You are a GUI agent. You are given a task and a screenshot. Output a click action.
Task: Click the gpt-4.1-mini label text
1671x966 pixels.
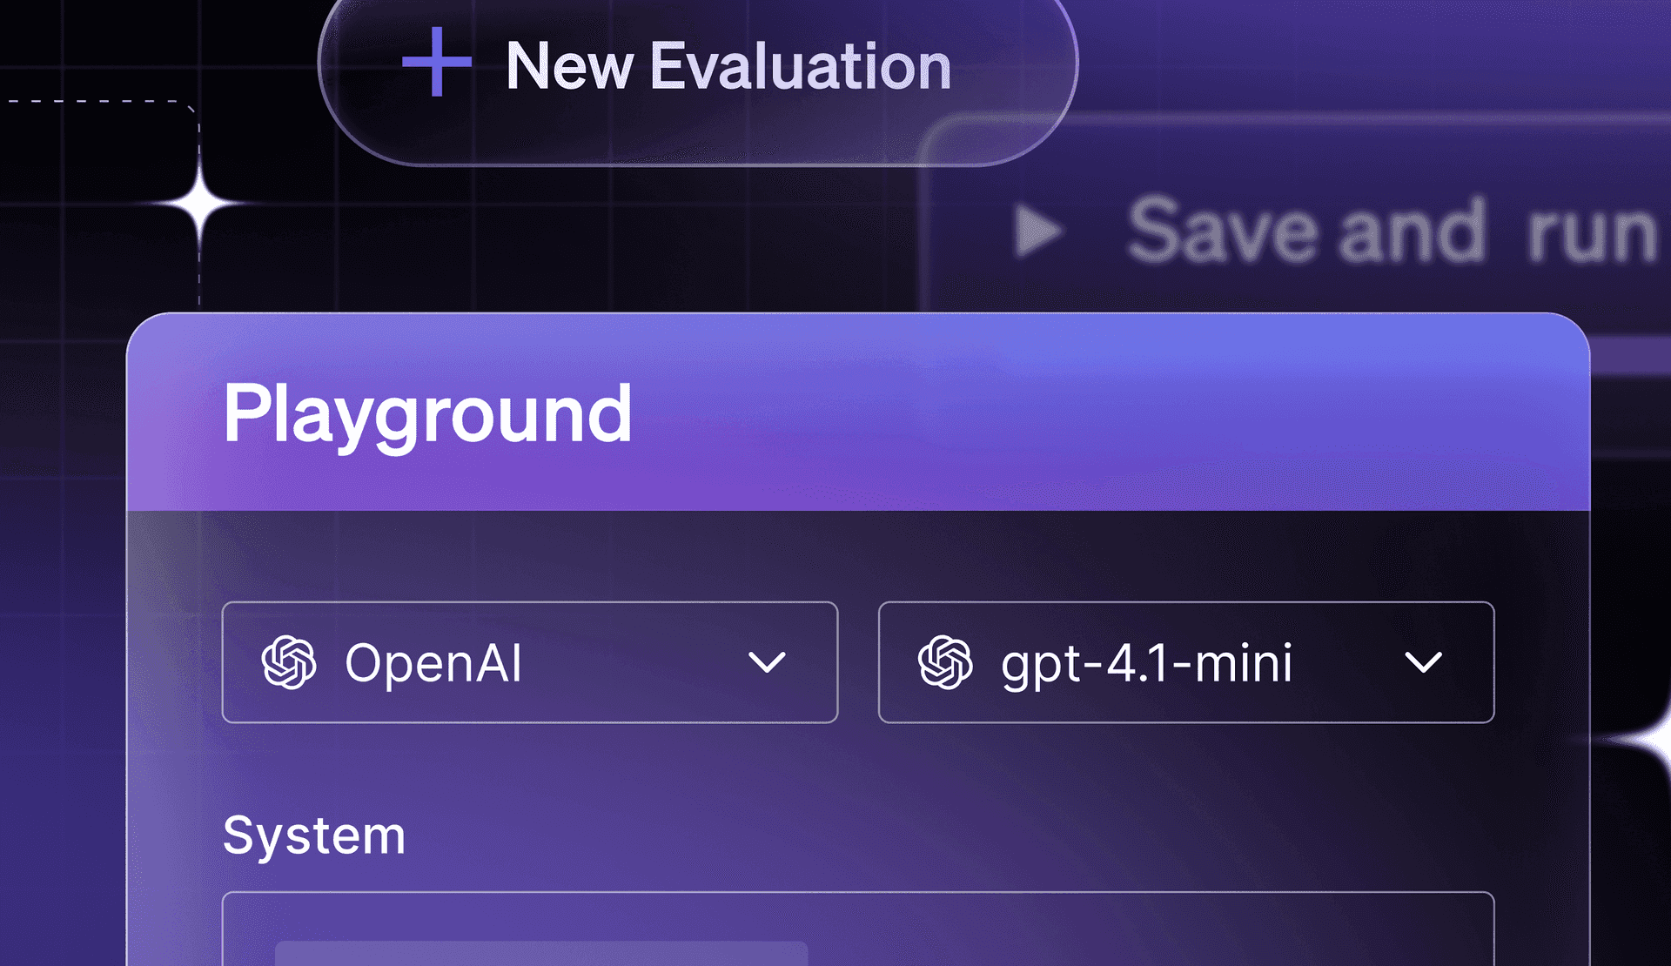coord(1145,663)
